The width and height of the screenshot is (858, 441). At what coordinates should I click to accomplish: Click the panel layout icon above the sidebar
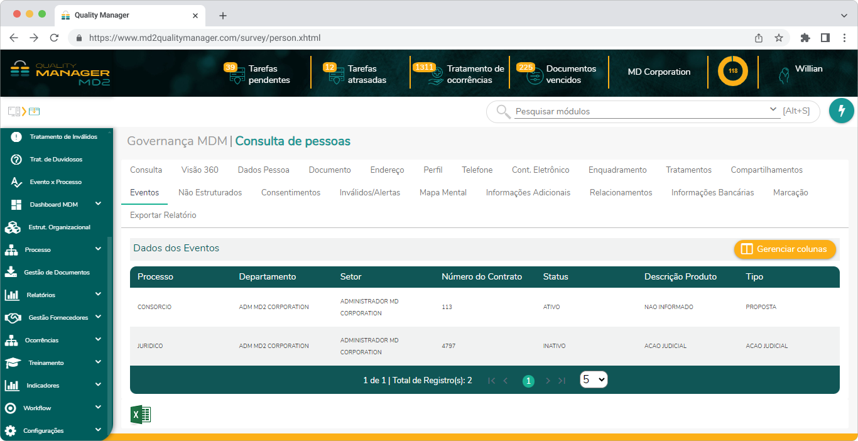pyautogui.click(x=13, y=111)
